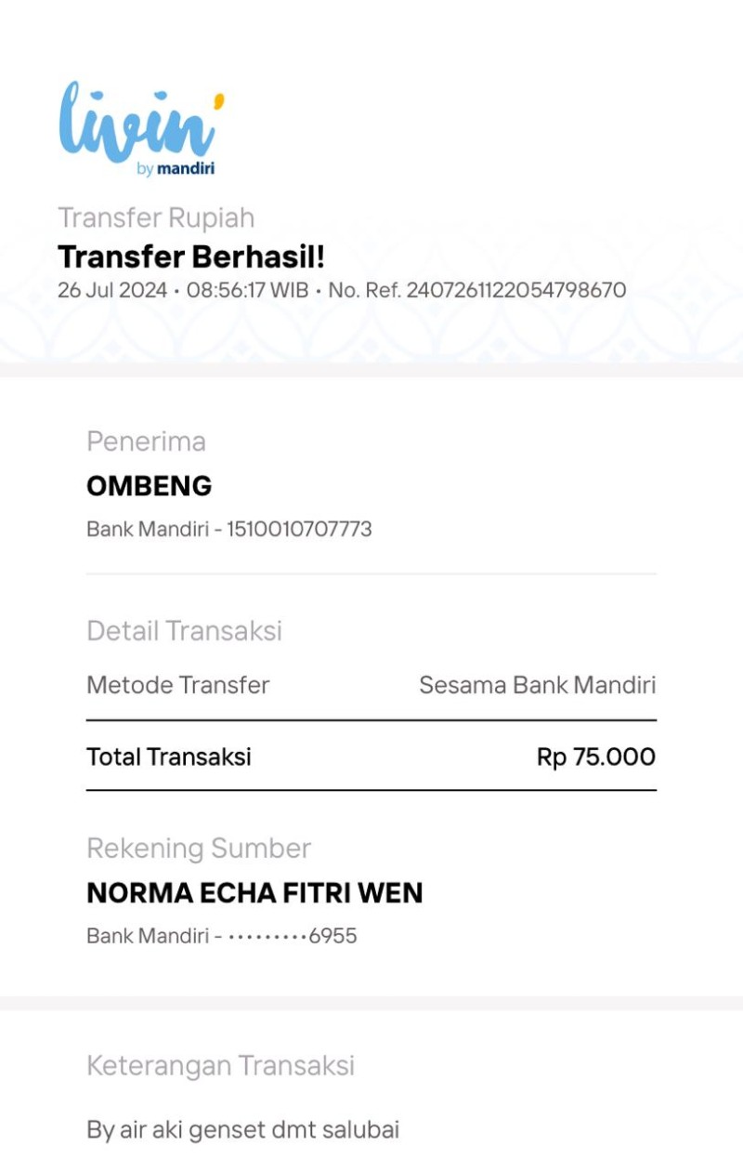Tap the Livin' by Mandiri logo
Viewport: 743px width, 1172px height.
pos(141,128)
